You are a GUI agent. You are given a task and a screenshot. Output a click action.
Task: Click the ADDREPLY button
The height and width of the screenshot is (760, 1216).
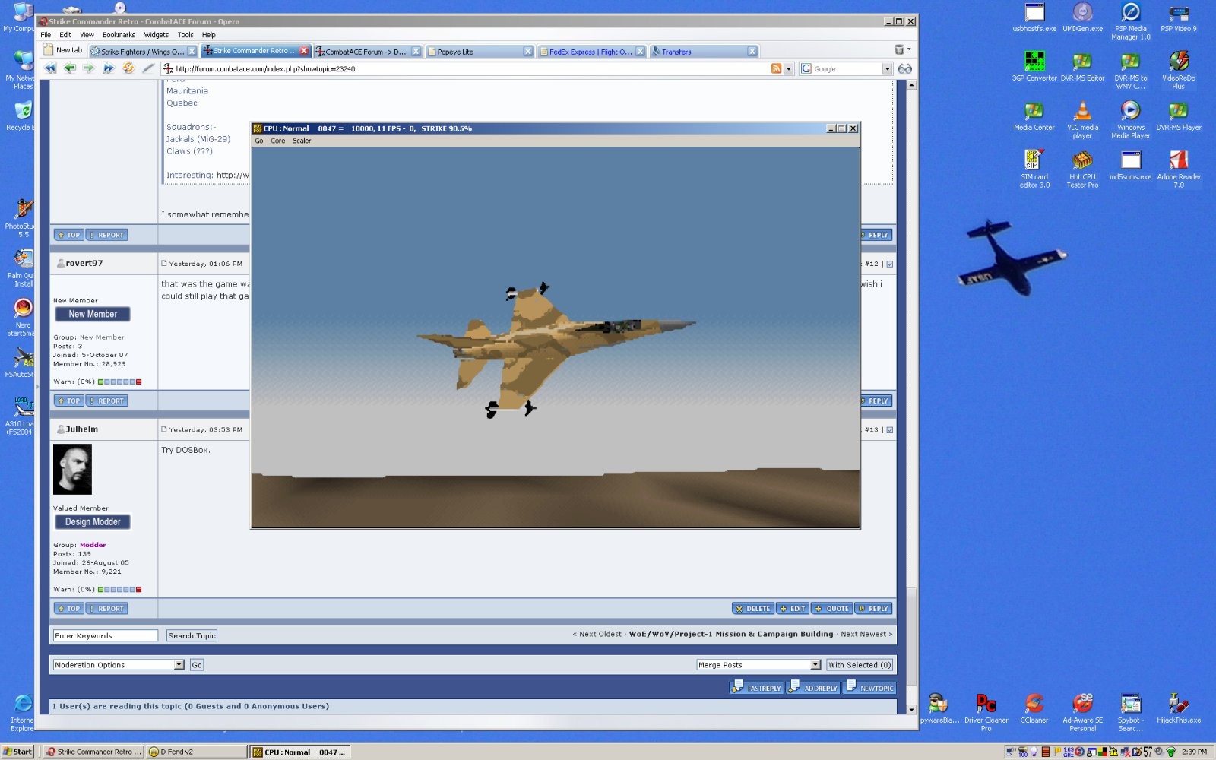[813, 688]
